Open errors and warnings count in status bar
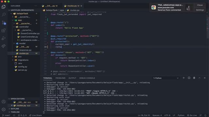The image size is (209, 117). [x=22, y=115]
